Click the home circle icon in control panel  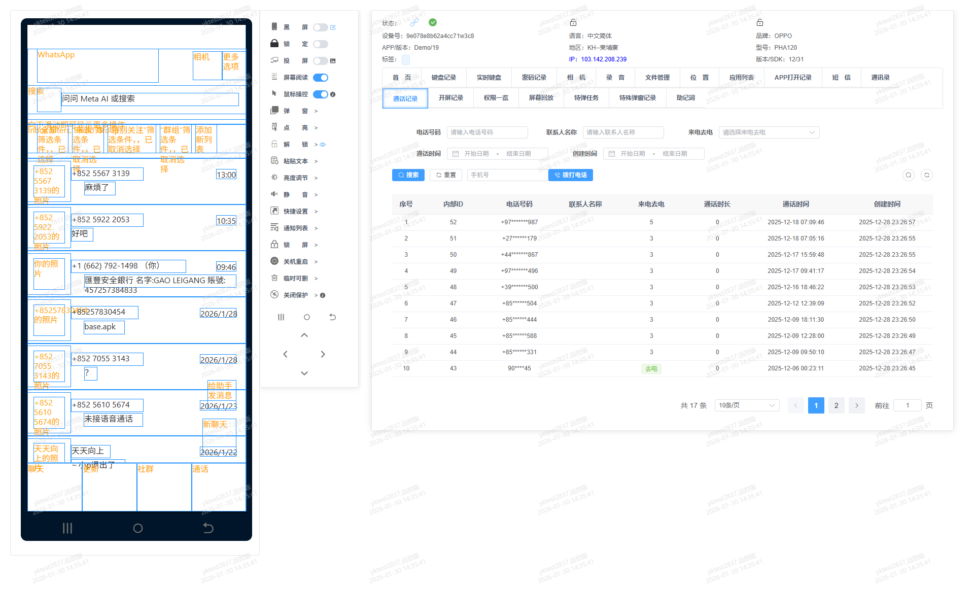tap(307, 317)
